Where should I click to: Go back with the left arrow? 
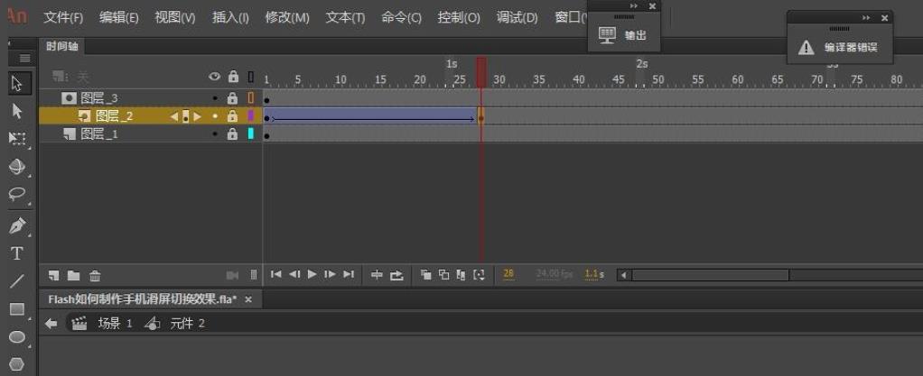51,323
